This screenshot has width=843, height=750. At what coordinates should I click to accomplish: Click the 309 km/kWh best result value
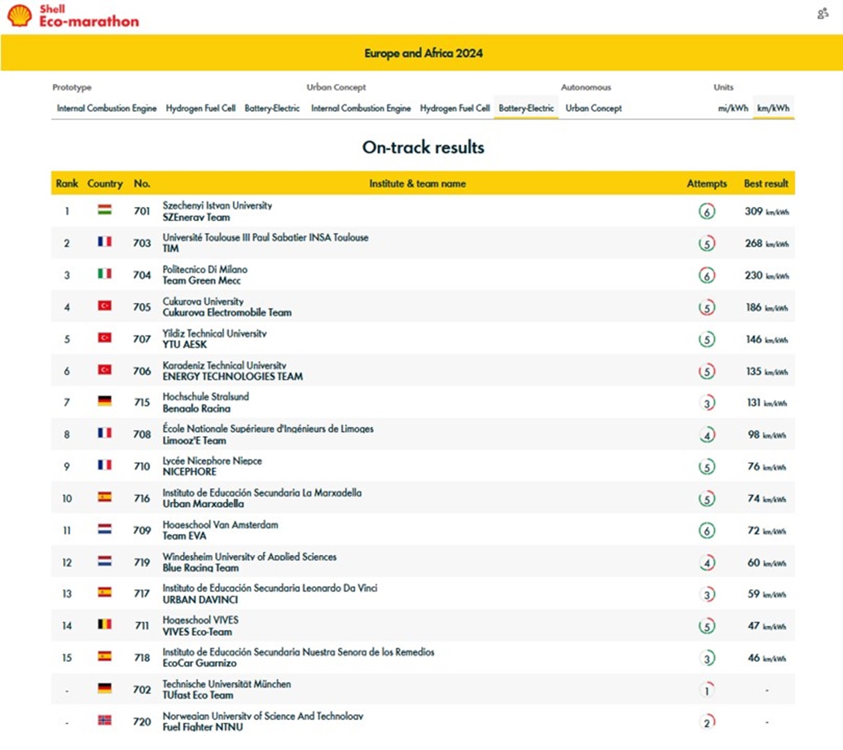click(767, 211)
